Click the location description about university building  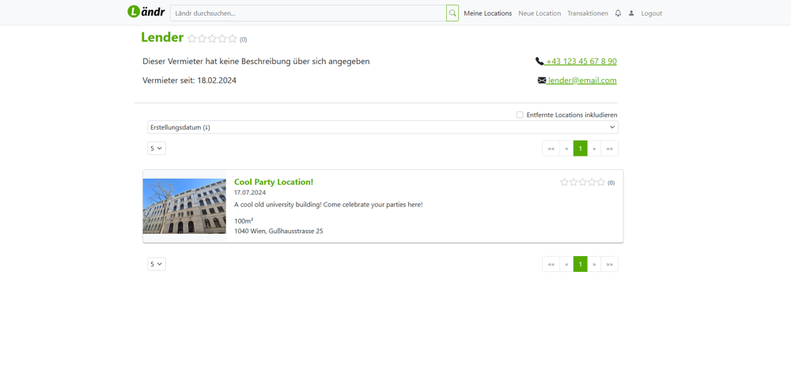(x=328, y=205)
